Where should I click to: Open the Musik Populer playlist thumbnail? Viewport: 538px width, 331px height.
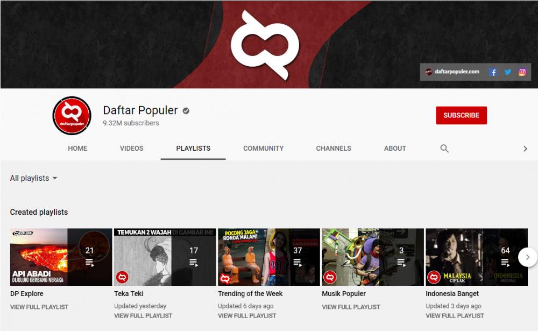click(373, 257)
